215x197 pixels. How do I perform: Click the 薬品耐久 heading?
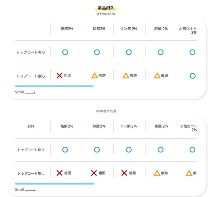coord(106,8)
